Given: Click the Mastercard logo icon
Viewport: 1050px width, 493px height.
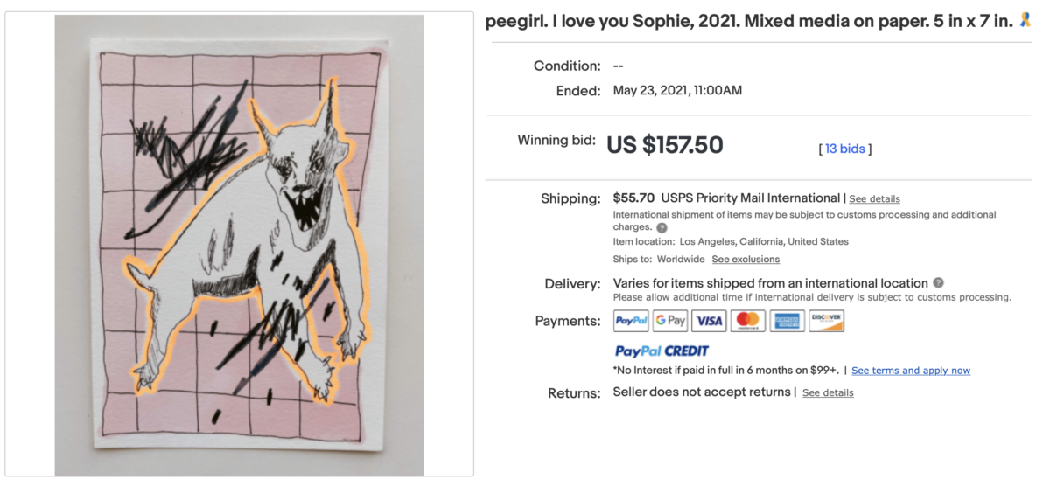Looking at the screenshot, I should pyautogui.click(x=748, y=321).
